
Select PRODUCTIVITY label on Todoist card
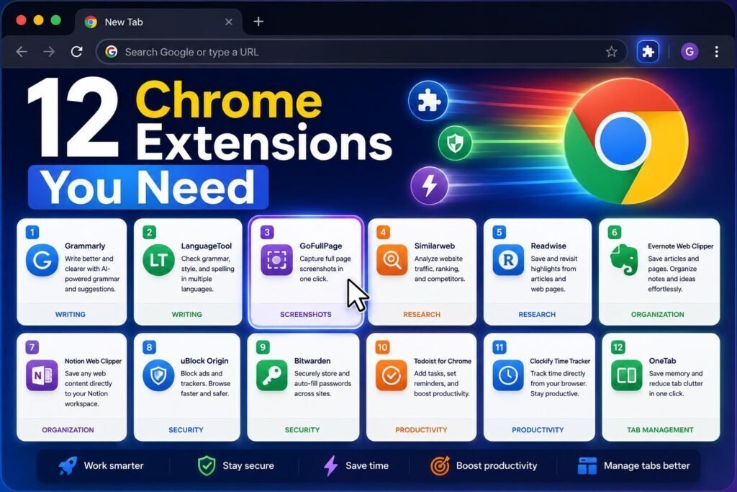pos(421,430)
